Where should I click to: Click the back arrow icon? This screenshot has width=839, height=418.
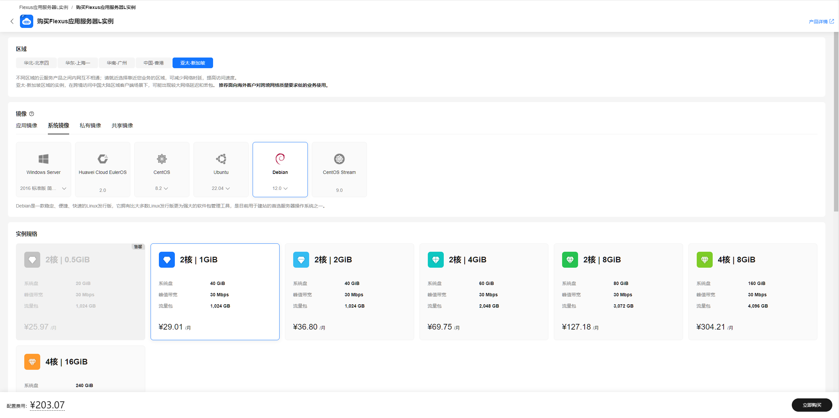pyautogui.click(x=12, y=21)
